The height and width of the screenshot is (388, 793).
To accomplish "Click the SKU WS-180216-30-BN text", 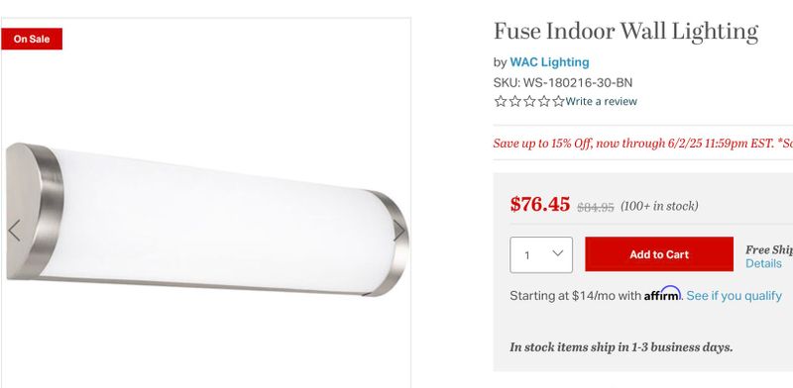I will tap(563, 82).
